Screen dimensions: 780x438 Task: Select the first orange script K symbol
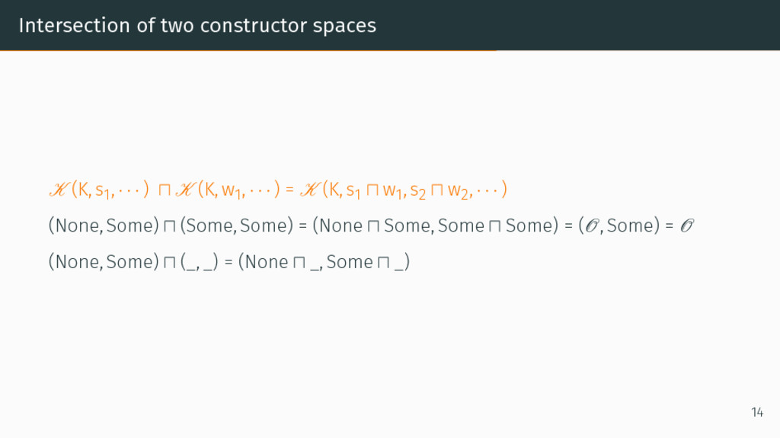point(59,190)
